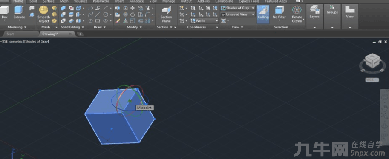Expand the Solid Editing panel
Image resolution: width=389 pixels, height=159 pixels.
[x=72, y=27]
